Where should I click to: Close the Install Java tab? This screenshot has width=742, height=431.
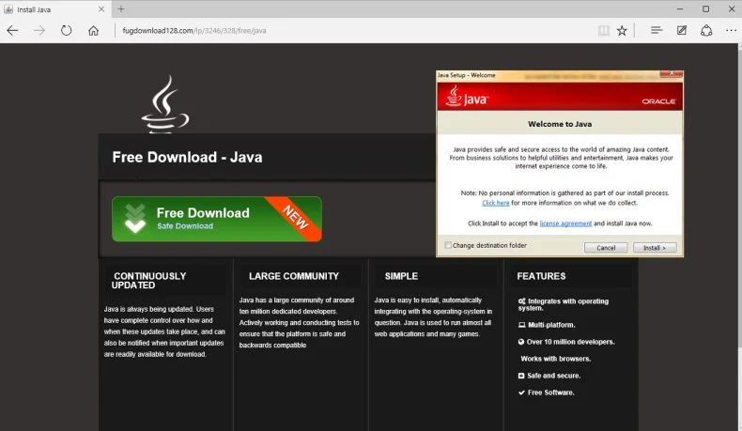point(101,9)
